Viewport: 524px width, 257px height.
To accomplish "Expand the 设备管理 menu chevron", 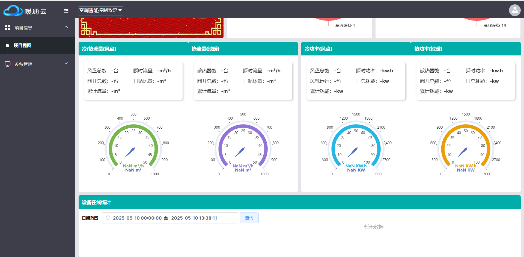I will 66,63.
